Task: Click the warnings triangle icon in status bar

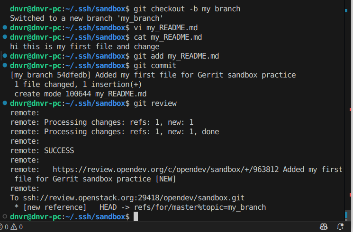Action: pyautogui.click(x=14, y=227)
